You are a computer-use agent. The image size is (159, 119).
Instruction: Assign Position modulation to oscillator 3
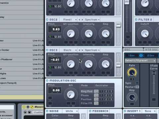point(111,99)
